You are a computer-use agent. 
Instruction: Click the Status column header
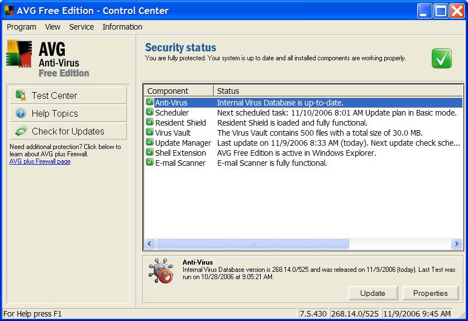(x=338, y=91)
